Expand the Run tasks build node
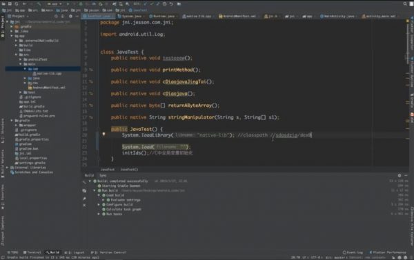Screen dimensions: 414x260 (x=99, y=214)
